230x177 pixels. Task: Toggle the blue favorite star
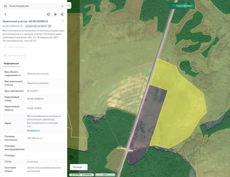point(55,14)
